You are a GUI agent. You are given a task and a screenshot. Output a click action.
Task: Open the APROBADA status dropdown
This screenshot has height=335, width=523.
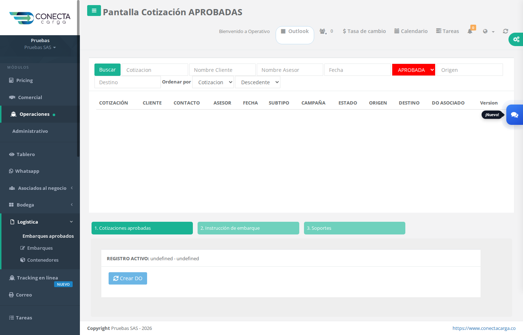(414, 70)
